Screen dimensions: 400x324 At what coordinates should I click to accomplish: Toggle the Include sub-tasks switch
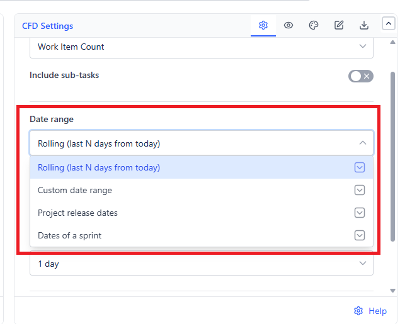[x=361, y=76]
